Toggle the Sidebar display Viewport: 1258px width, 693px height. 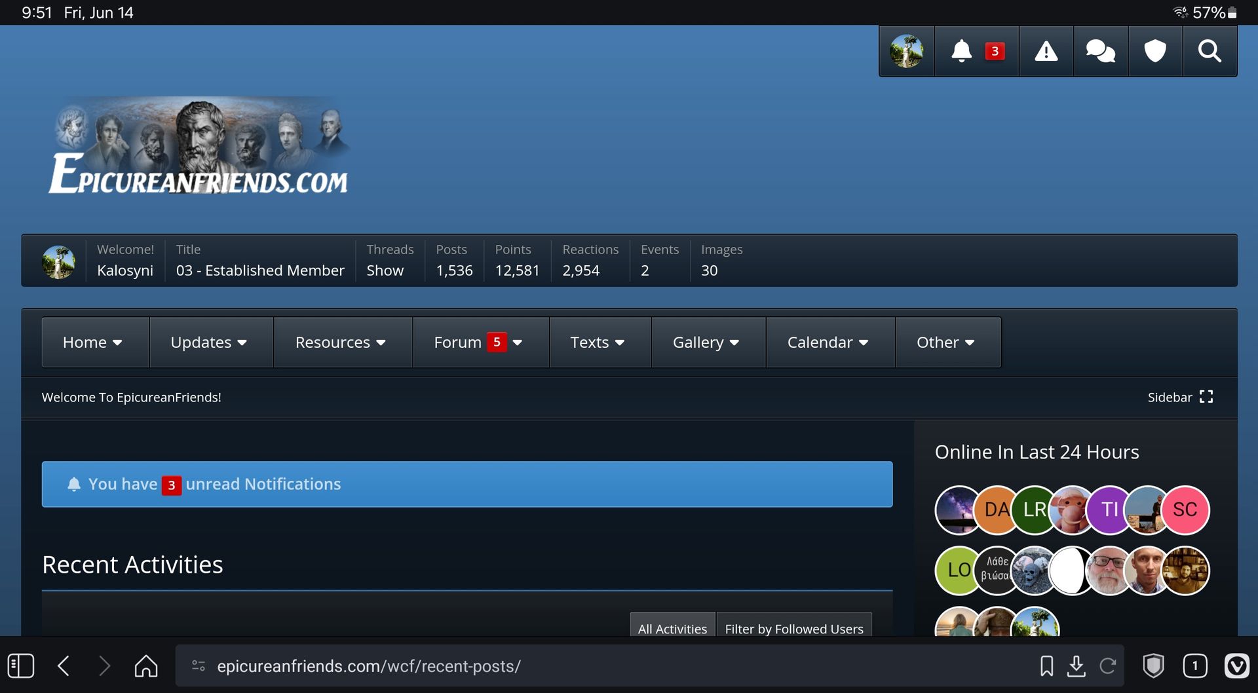[x=1180, y=397]
